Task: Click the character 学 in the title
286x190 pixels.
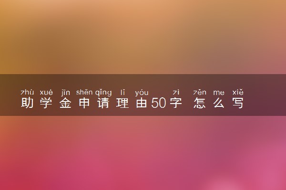Action: click(x=46, y=103)
